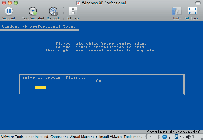The height and width of the screenshot is (140, 203).
Task: Click the document icon in the title bar
Action: (78, 3)
